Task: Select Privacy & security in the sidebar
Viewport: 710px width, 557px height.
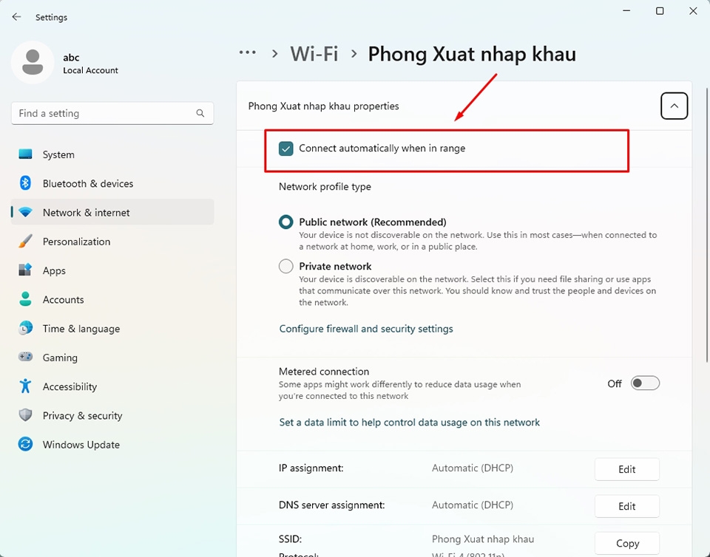Action: click(82, 415)
